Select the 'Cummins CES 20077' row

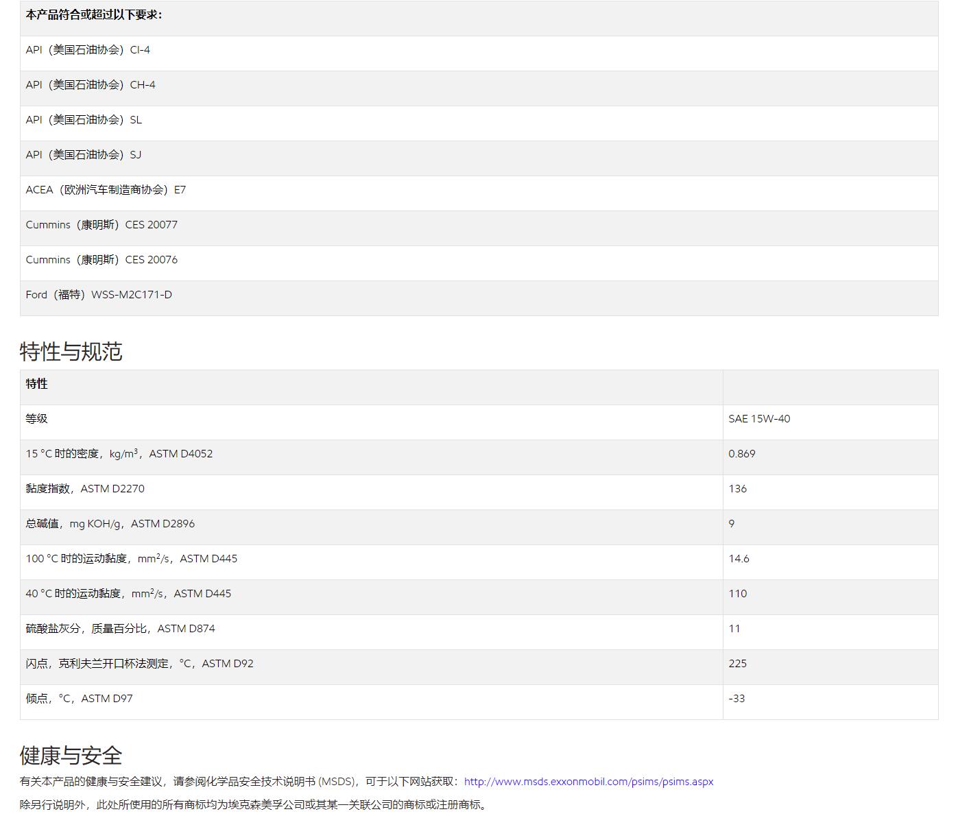(479, 228)
